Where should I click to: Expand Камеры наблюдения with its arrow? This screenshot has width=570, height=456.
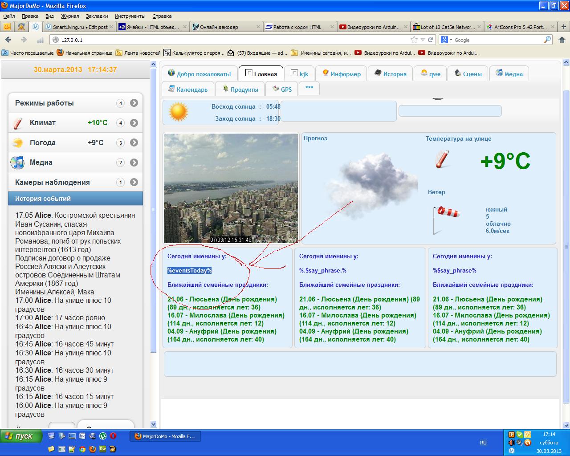[x=134, y=182]
